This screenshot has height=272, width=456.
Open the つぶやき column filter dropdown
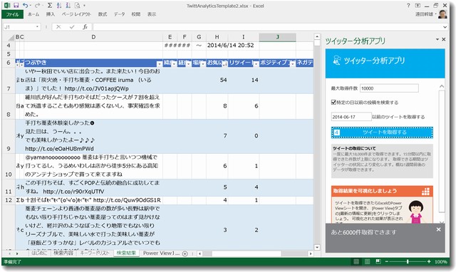[x=160, y=63]
